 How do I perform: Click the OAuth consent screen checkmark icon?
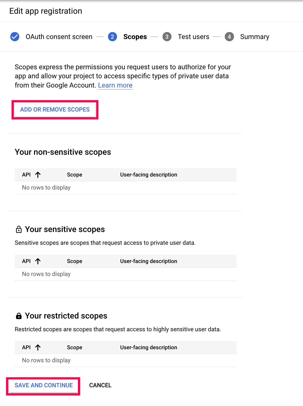(x=15, y=37)
